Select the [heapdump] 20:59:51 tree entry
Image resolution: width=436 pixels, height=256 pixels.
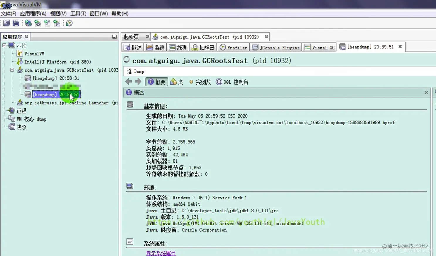(x=52, y=95)
